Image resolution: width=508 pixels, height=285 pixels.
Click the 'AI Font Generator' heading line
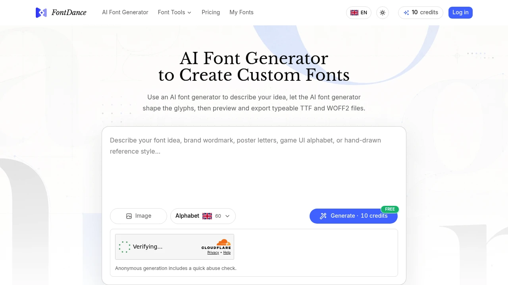254,59
